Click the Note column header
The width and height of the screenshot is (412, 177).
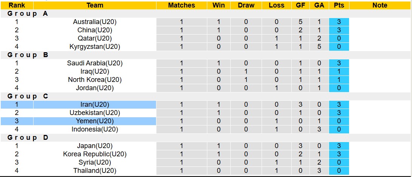point(380,5)
